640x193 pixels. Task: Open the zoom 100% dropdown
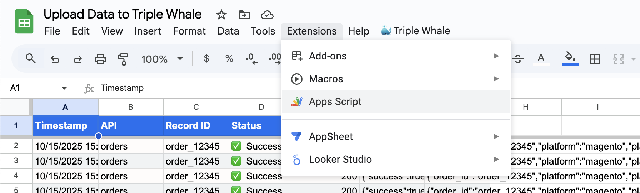(162, 59)
